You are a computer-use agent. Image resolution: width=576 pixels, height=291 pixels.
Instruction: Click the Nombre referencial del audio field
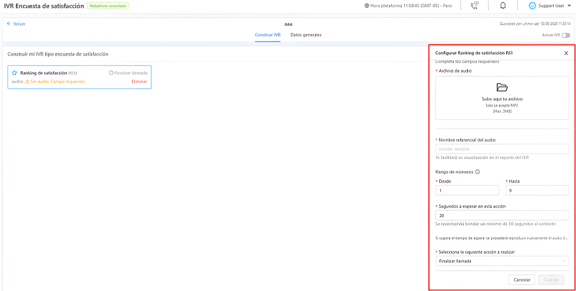[502, 149]
